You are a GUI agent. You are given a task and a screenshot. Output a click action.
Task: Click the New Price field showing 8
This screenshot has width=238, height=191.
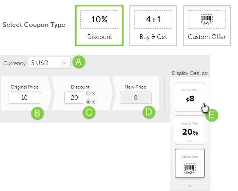point(135,98)
